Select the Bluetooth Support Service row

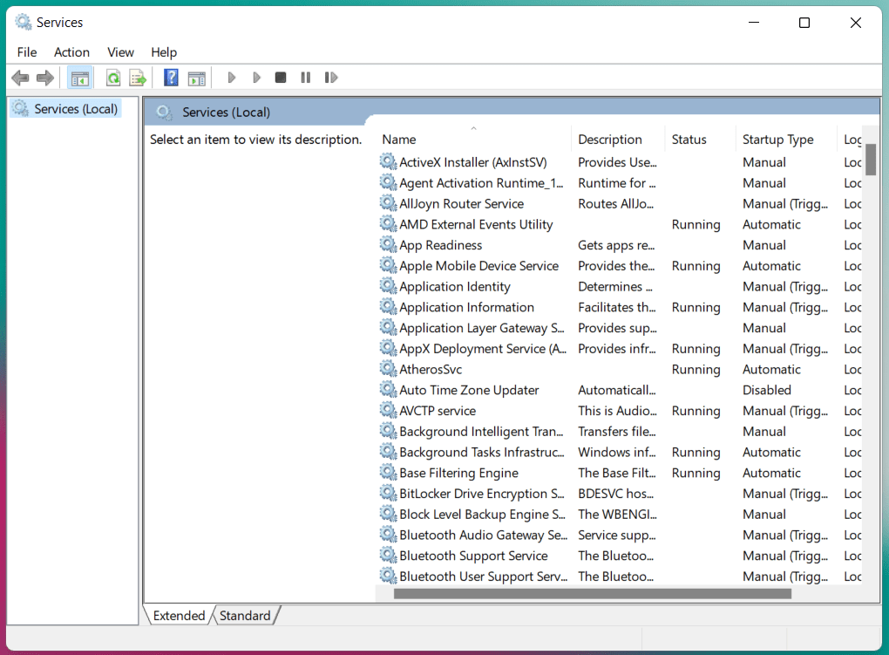[x=473, y=556]
